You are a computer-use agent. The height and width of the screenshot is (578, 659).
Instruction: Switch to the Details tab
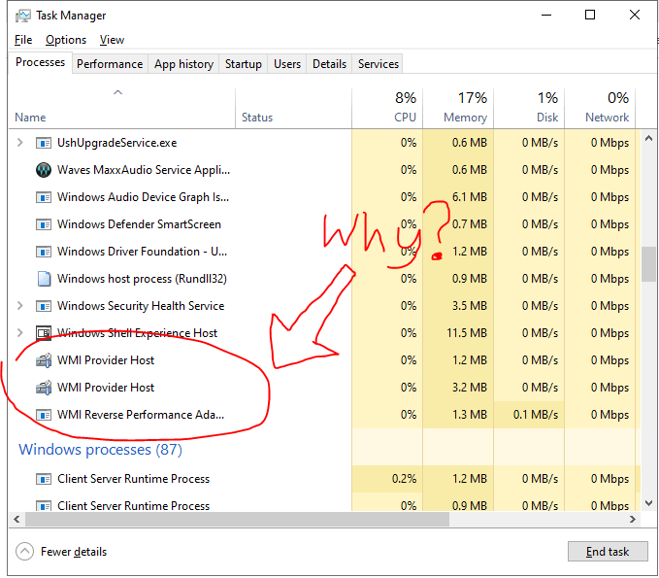(329, 64)
